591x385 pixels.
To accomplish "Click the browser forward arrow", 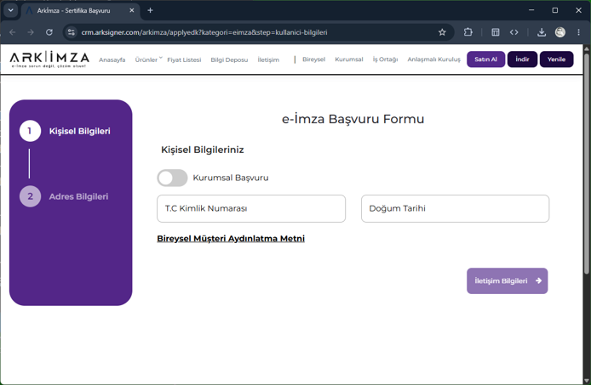I will [31, 32].
